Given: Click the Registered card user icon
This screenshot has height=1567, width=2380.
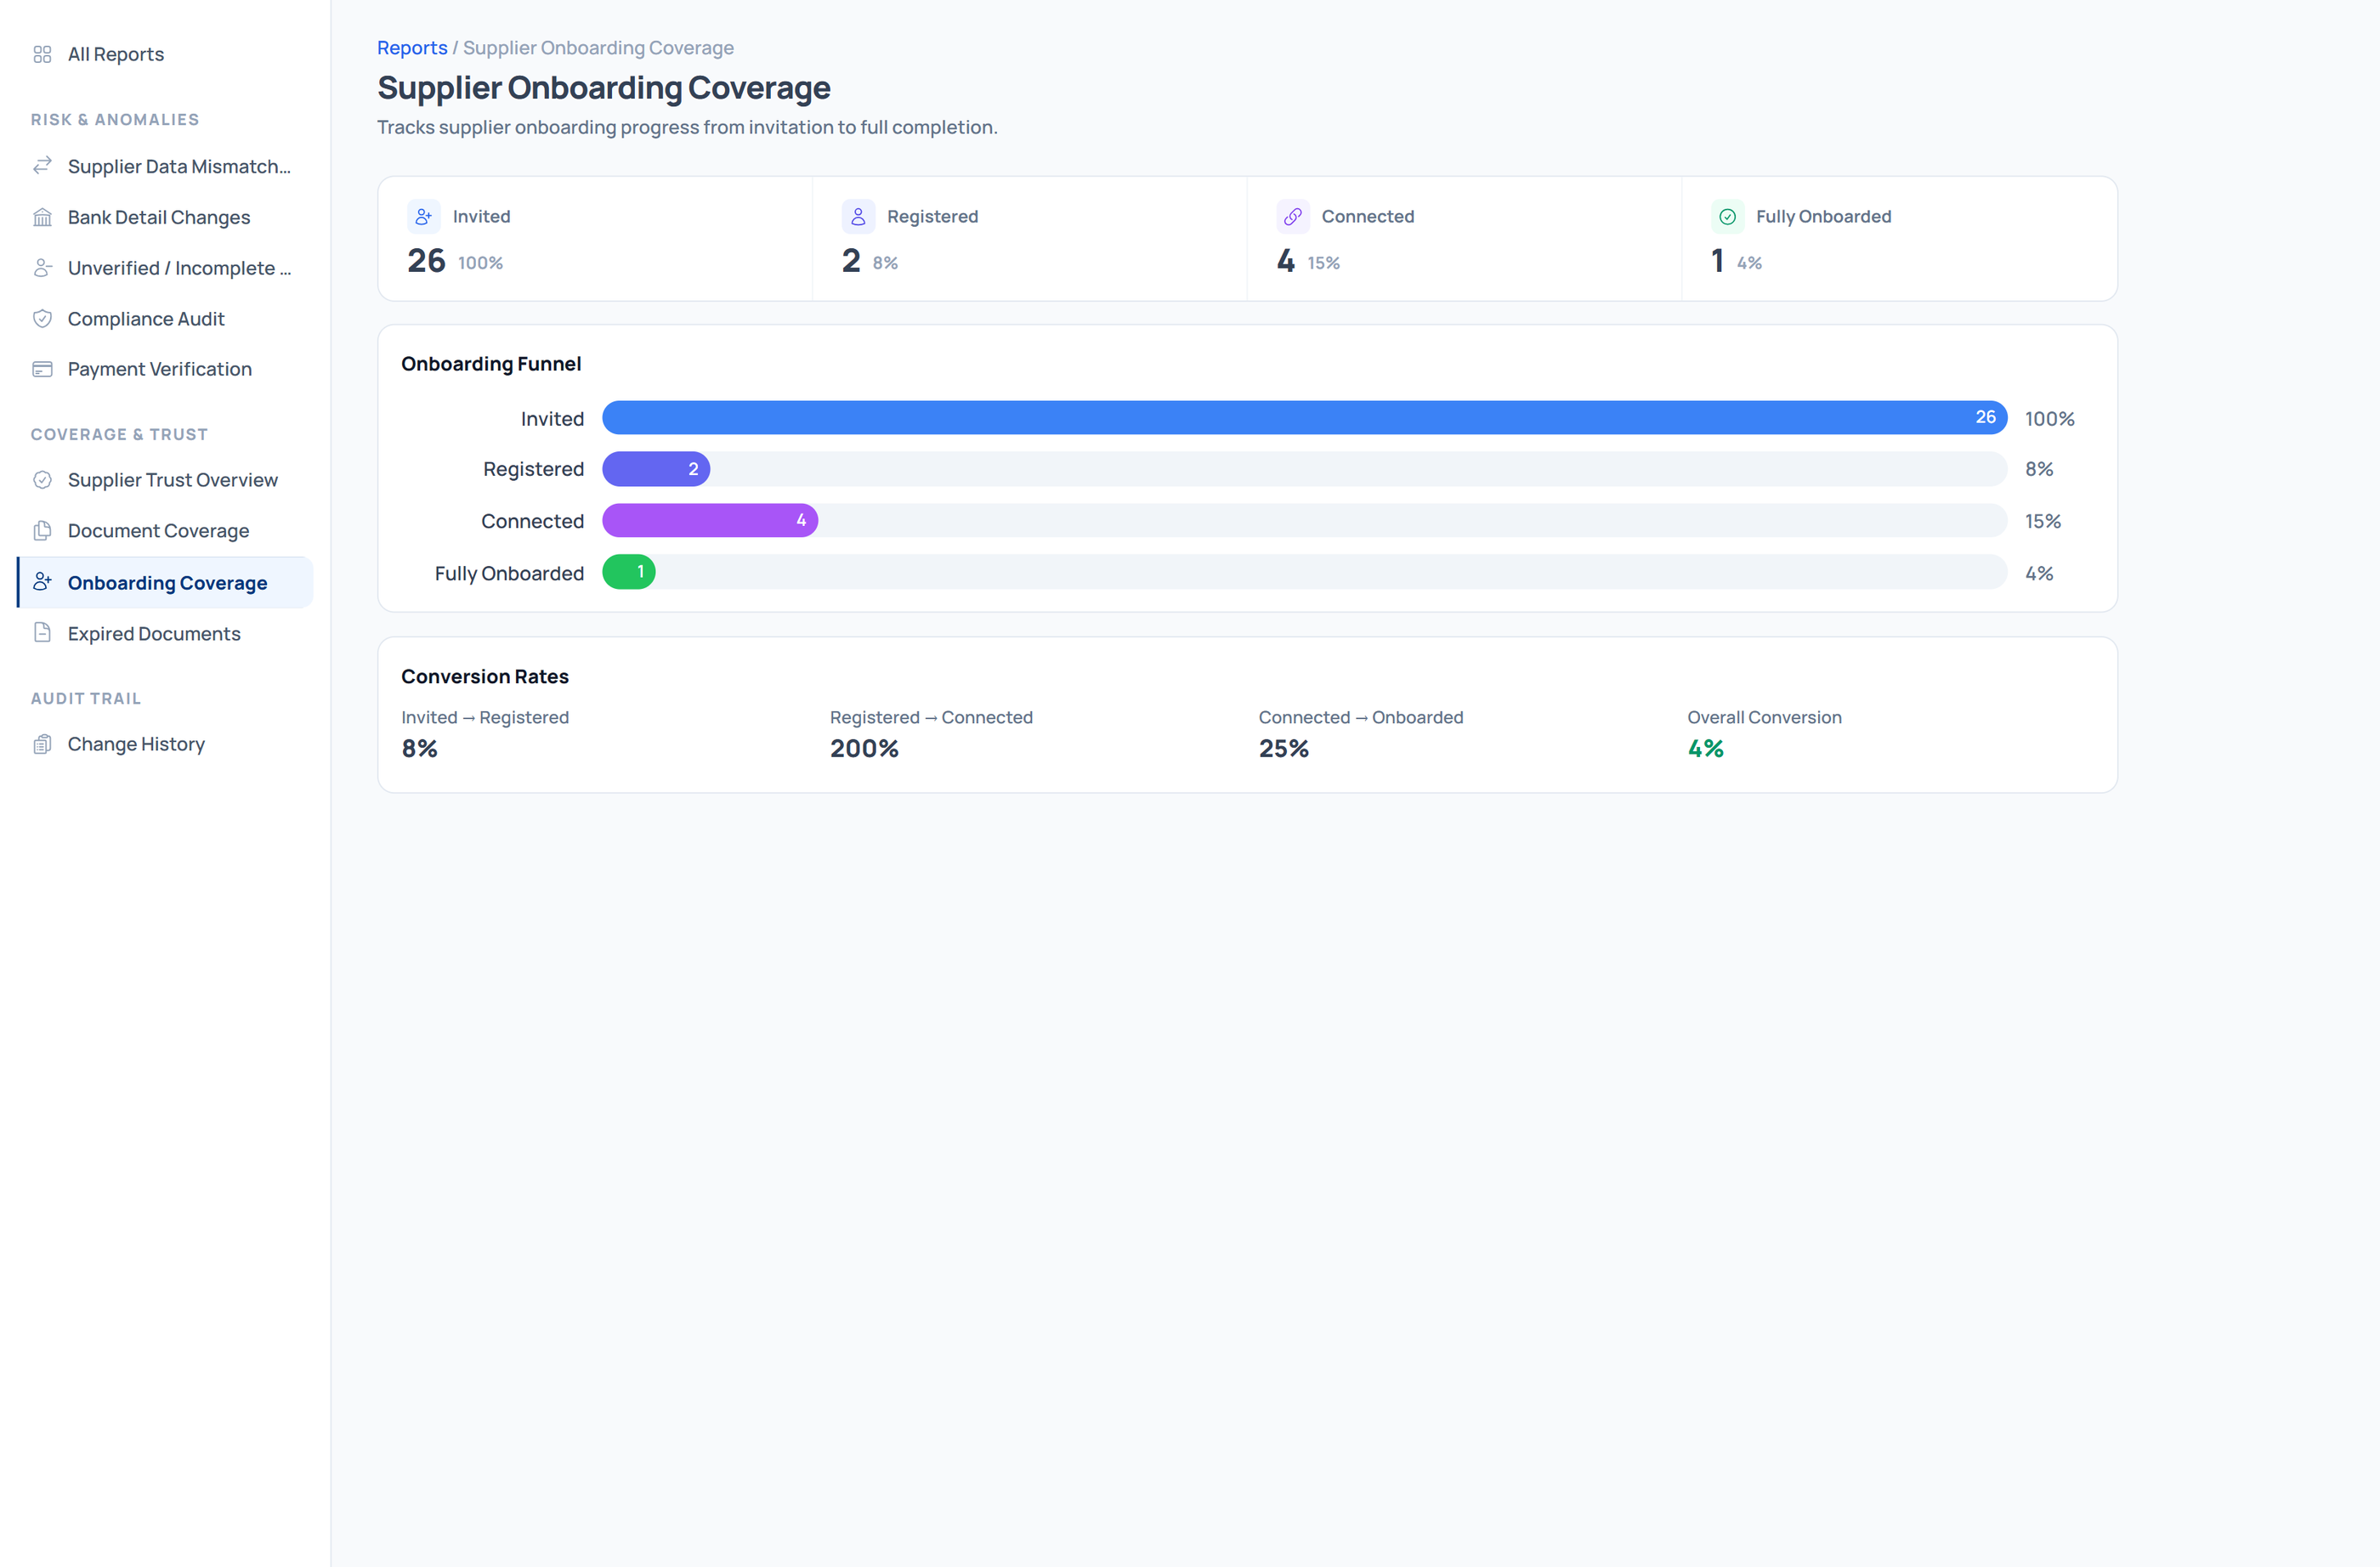Looking at the screenshot, I should coord(858,217).
